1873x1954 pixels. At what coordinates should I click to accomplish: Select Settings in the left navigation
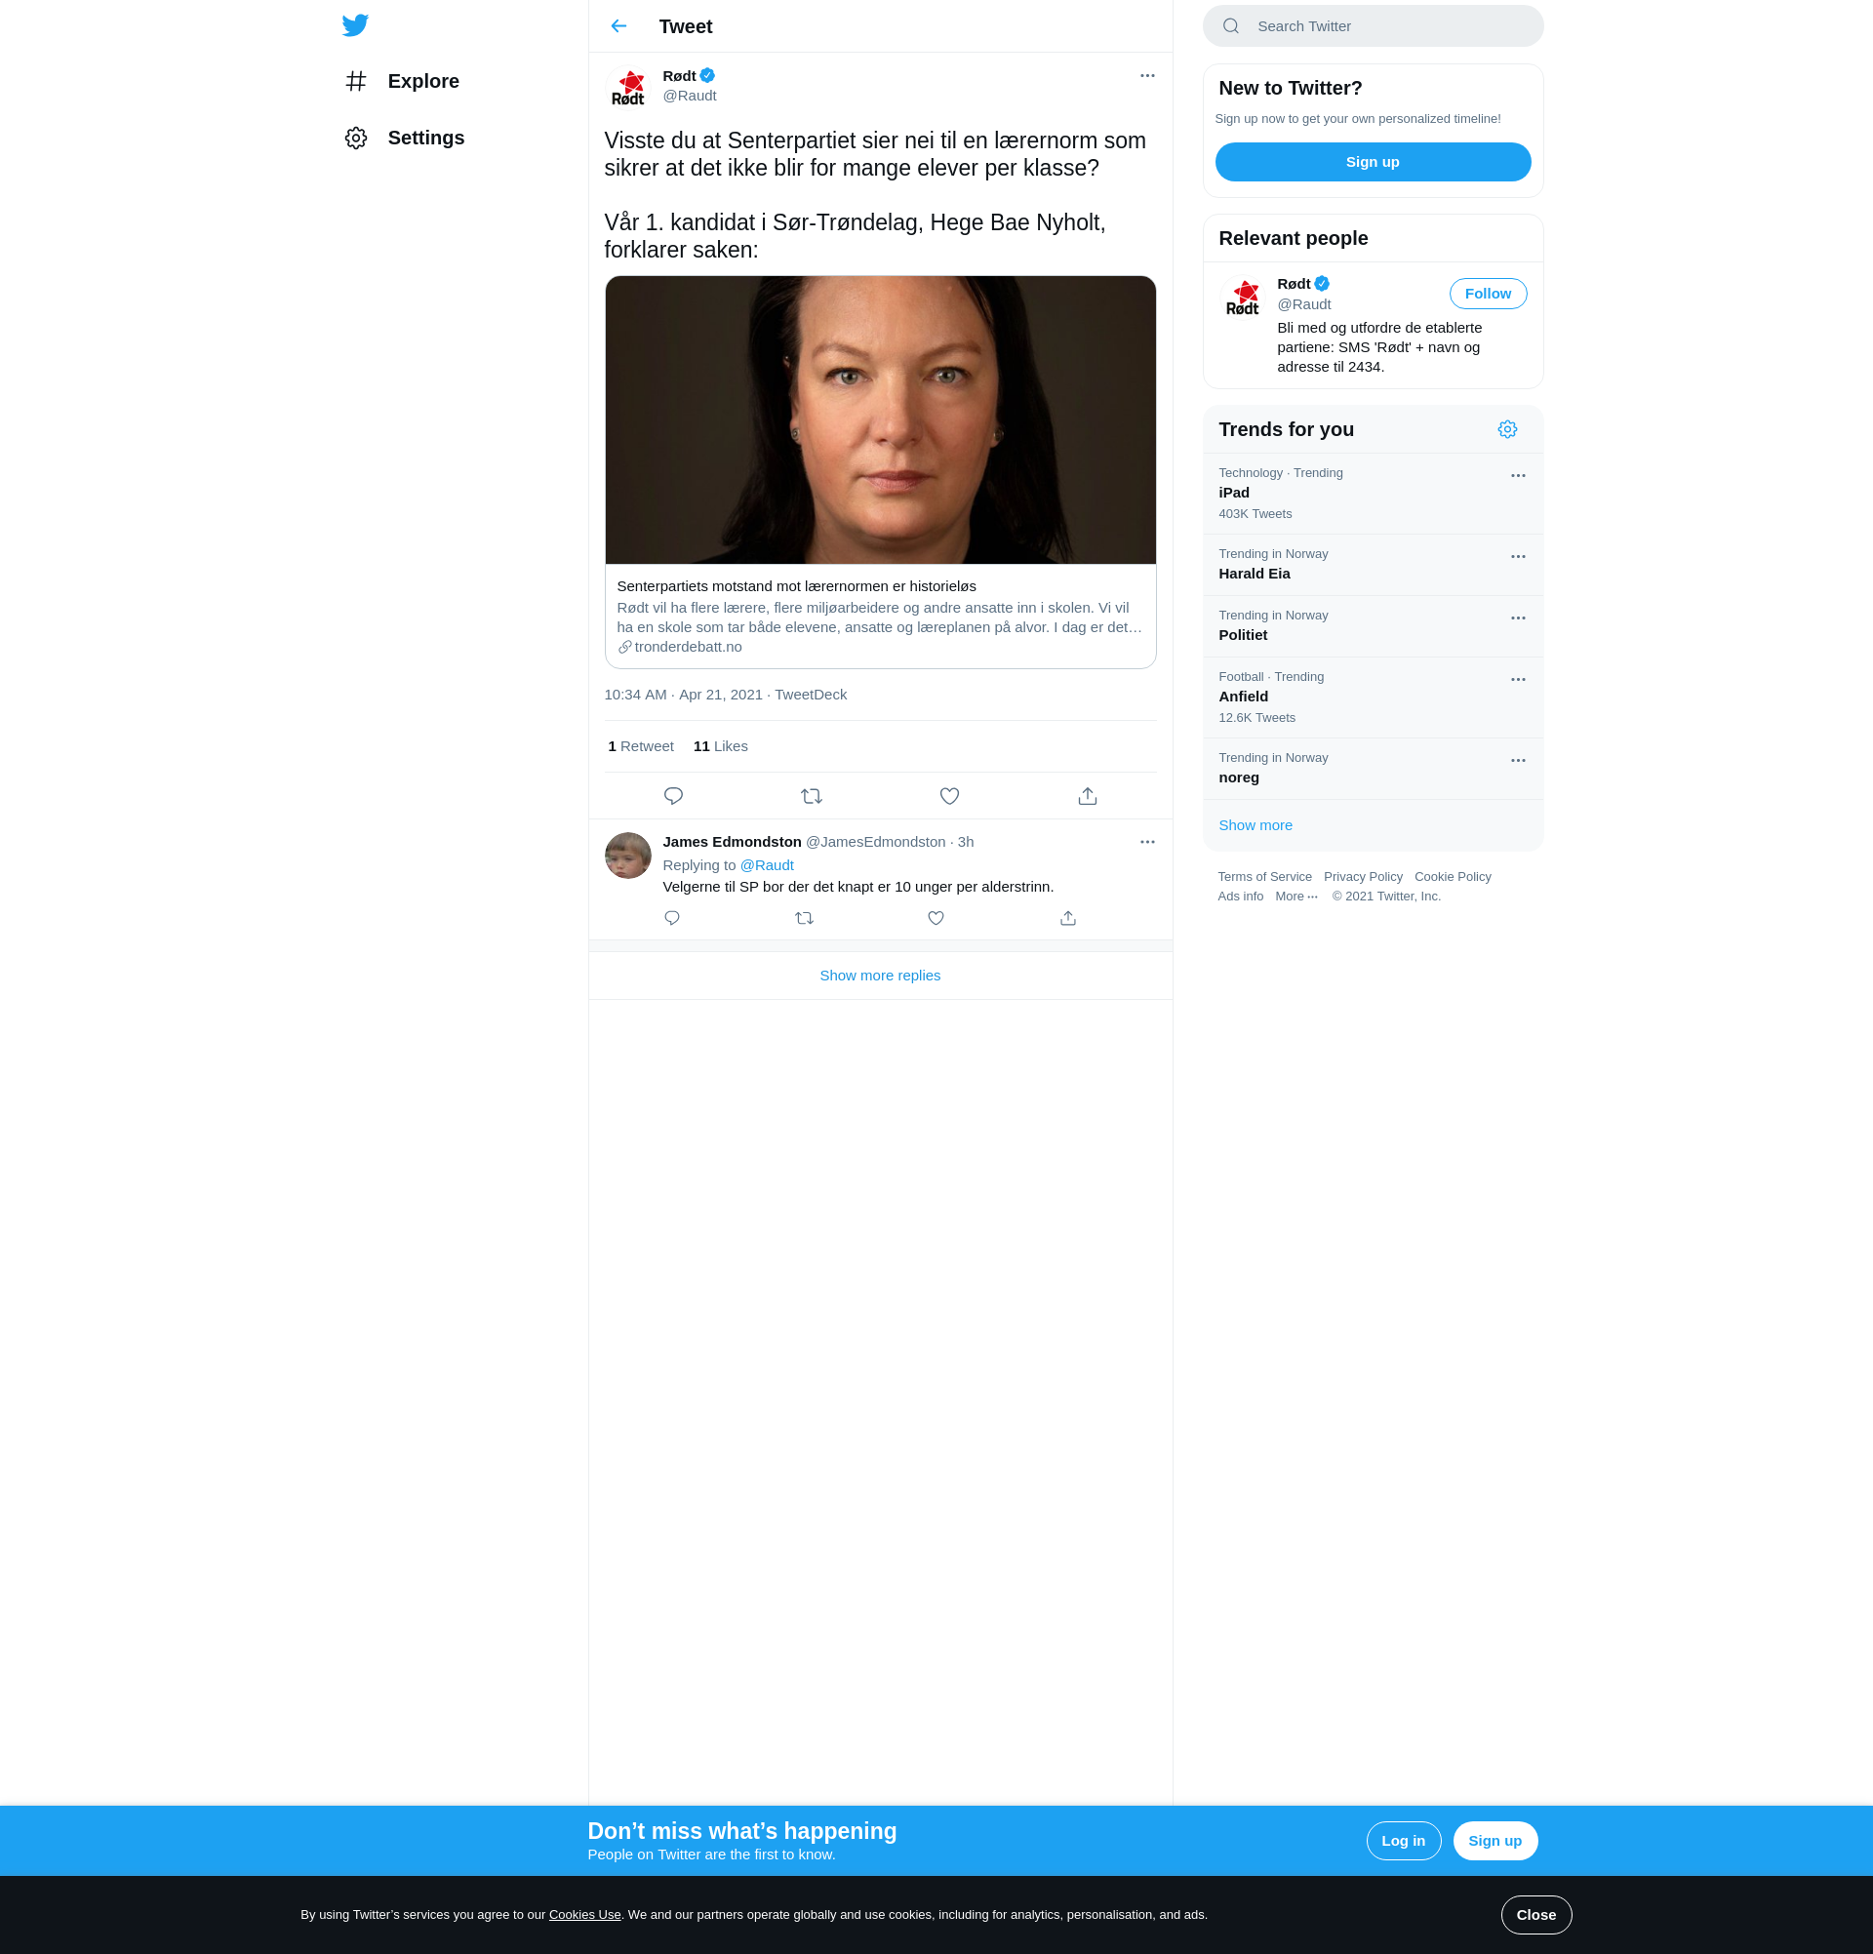coord(405,138)
